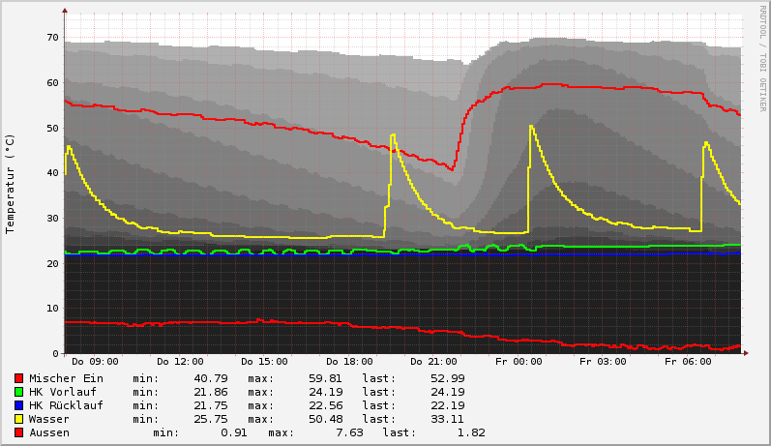Select the Mischer Ein legend label
Image resolution: width=771 pixels, height=446 pixels.
coord(66,378)
